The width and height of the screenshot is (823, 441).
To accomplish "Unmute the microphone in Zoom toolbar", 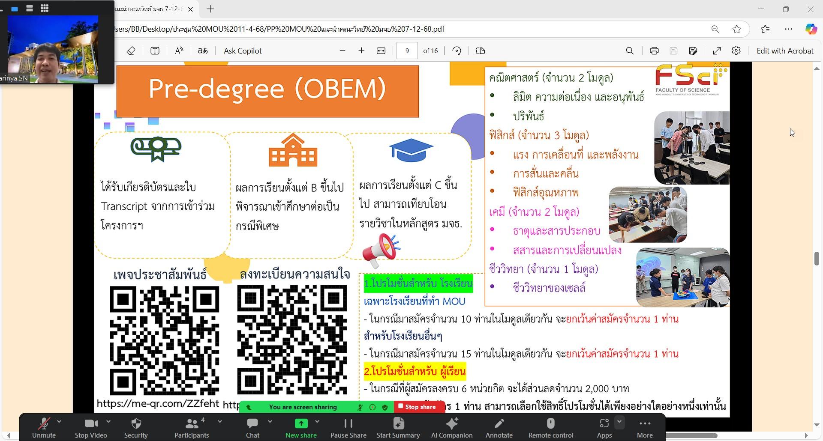I will 44,428.
